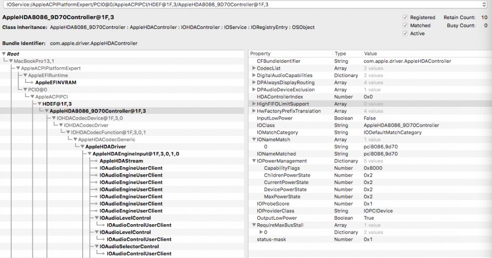Select the IOHDACodecDriver tree row
Image resolution: width=492 pixels, height=258 pixels.
coord(122,126)
